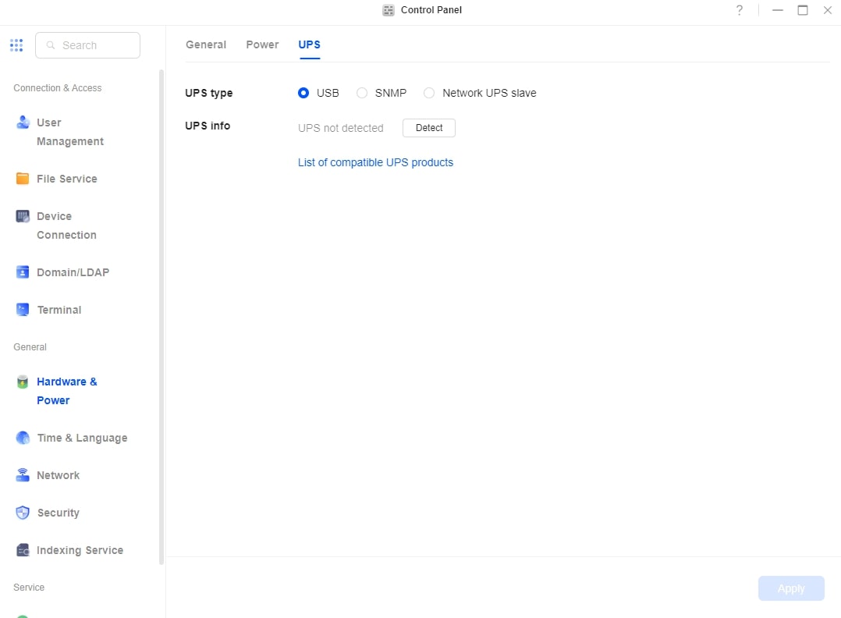The height and width of the screenshot is (618, 841).
Task: Select the USB radio button
Action: (x=303, y=93)
